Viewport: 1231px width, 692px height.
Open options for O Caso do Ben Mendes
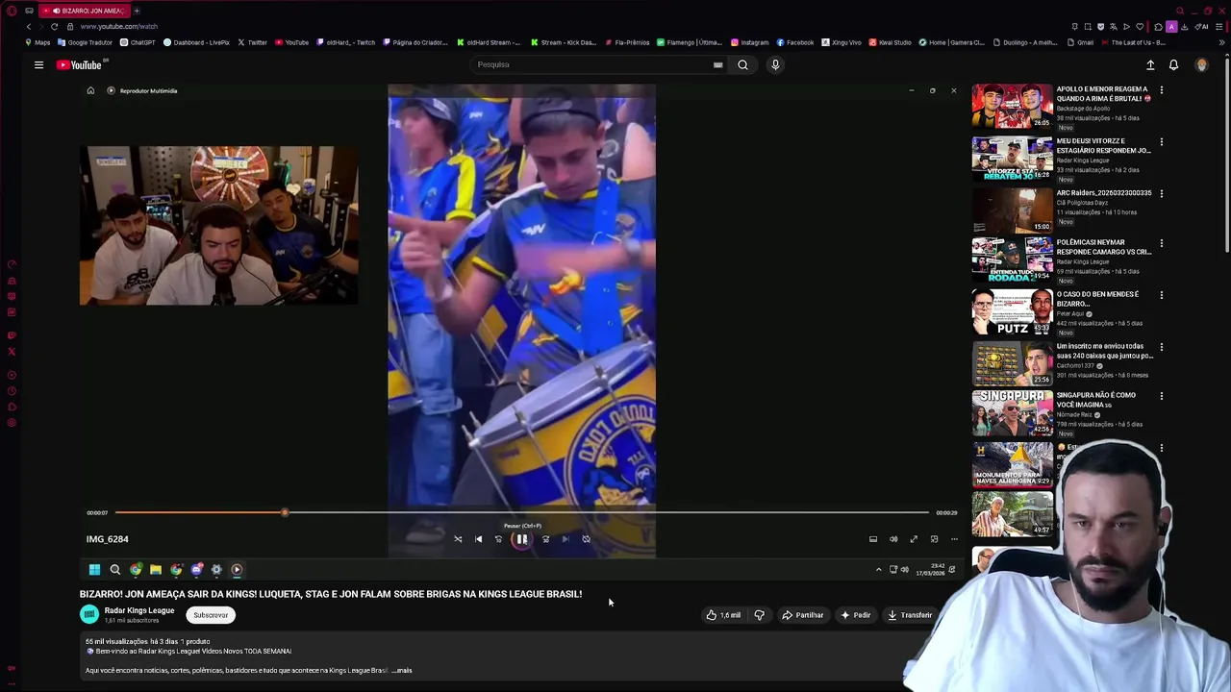point(1161,296)
